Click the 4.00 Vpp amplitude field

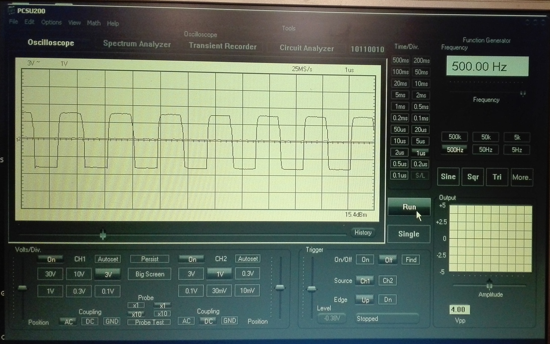pyautogui.click(x=459, y=310)
